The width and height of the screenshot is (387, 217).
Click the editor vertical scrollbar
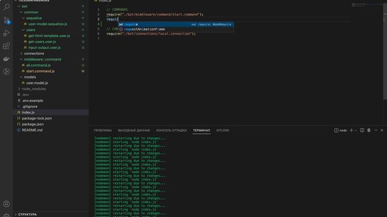[x=385, y=52]
